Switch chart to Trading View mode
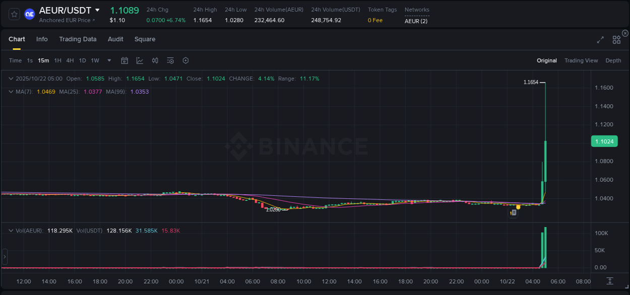630x295 pixels. tap(581, 60)
